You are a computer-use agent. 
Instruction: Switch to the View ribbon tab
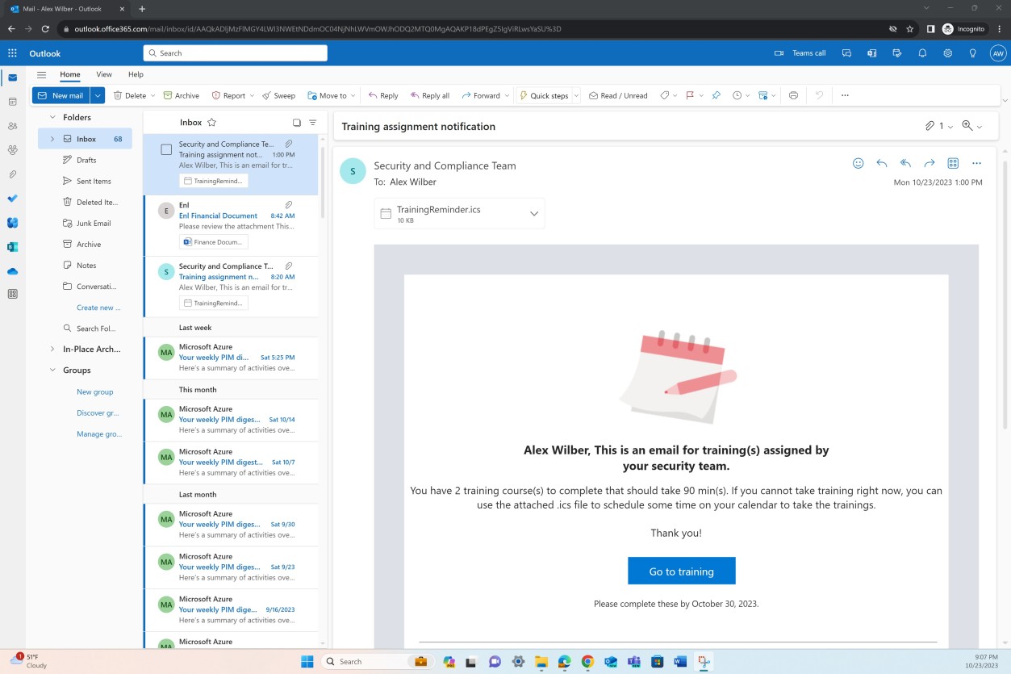[103, 73]
